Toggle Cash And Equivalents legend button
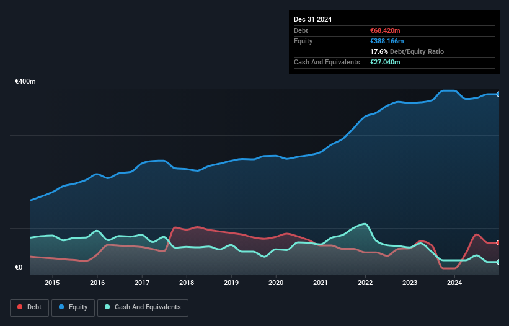 [x=143, y=307]
